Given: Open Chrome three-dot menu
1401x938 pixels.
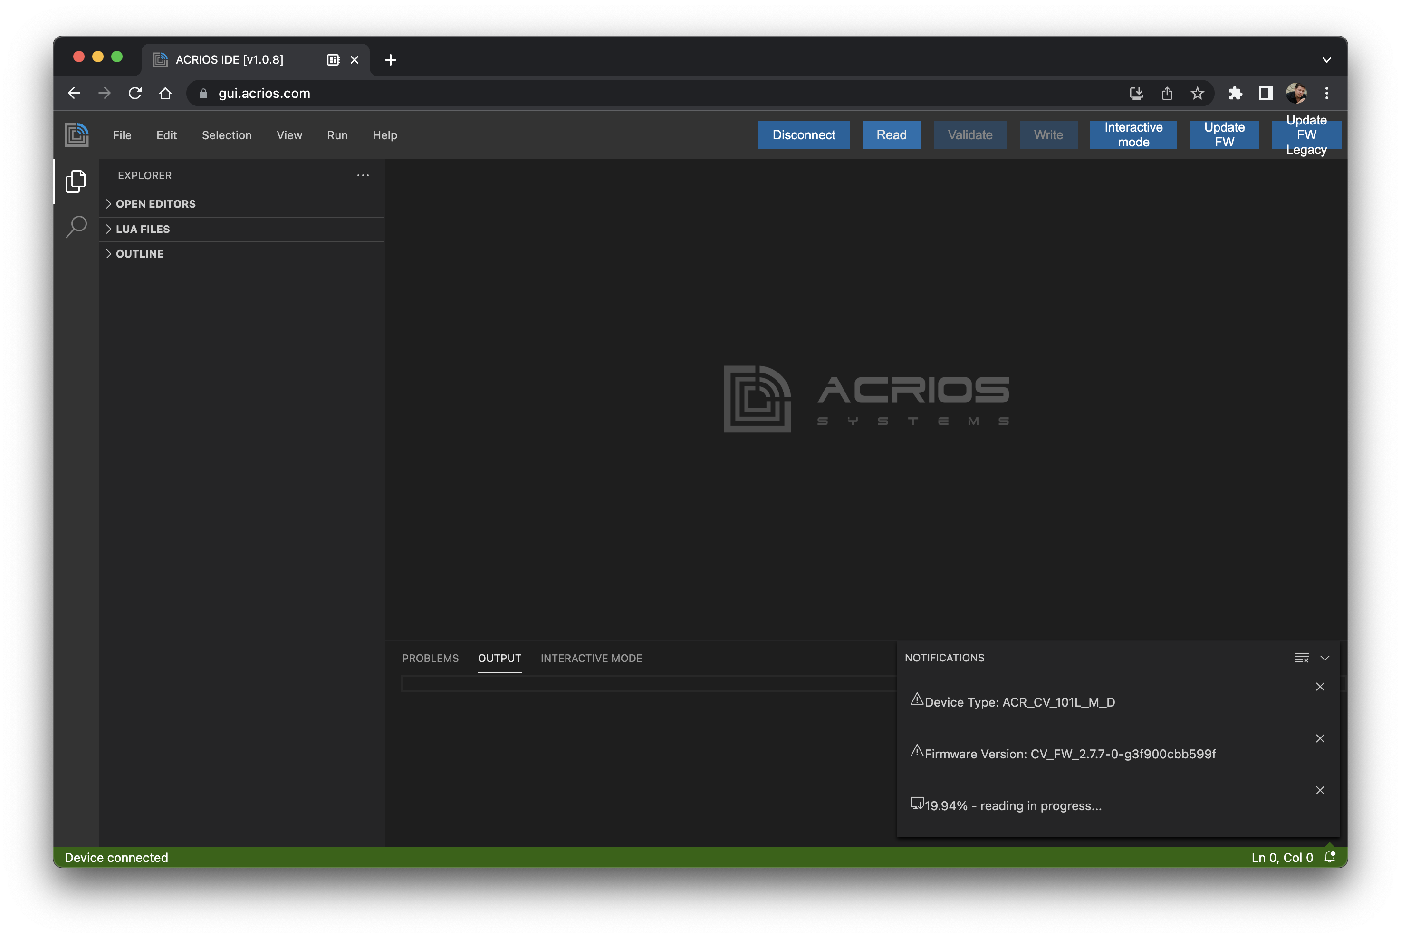Looking at the screenshot, I should (x=1326, y=93).
